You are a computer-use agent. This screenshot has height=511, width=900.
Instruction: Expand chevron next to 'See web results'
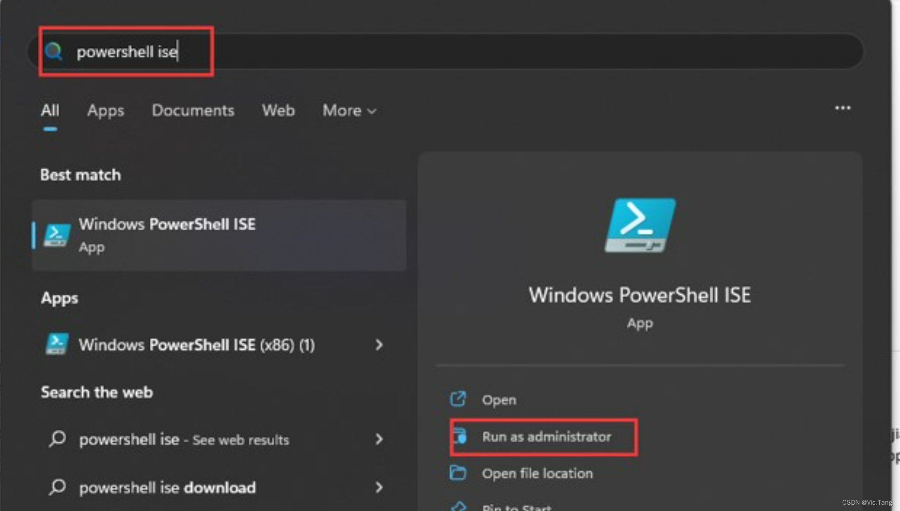[379, 439]
